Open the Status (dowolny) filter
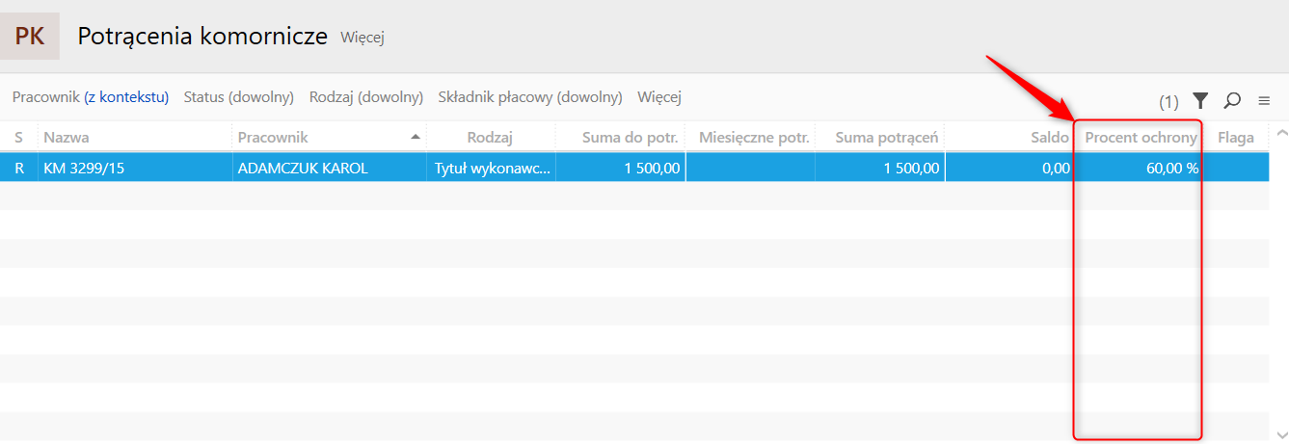Screen dimensions: 1289x444 [239, 97]
